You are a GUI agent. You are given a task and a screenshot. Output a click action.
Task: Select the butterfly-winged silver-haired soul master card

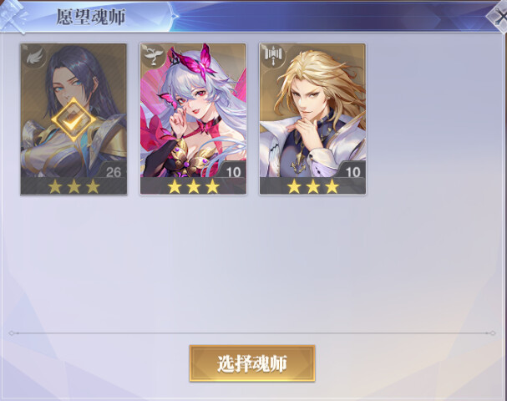[x=193, y=119]
